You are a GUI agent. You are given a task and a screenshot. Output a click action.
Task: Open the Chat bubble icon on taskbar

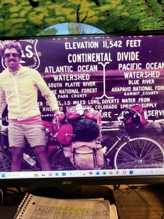(50, 174)
